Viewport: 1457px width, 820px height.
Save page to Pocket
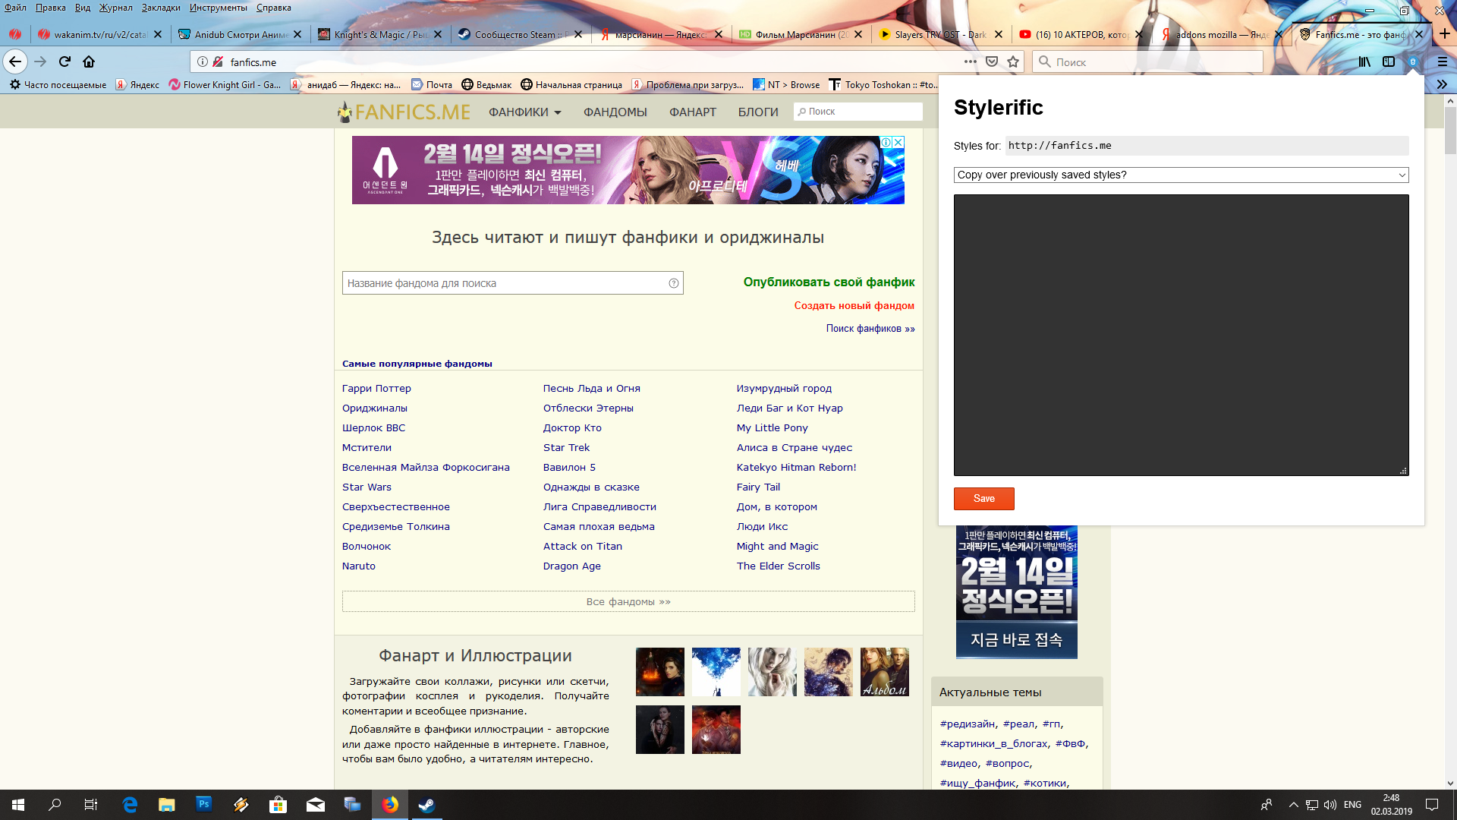[992, 61]
